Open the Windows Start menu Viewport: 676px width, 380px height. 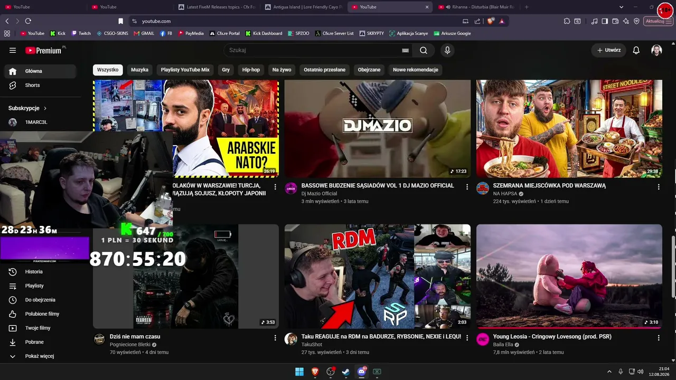[299, 372]
